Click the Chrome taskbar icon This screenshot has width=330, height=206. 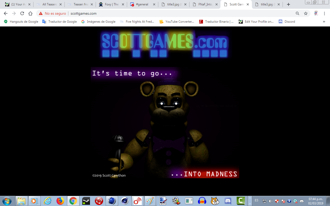(x=73, y=201)
